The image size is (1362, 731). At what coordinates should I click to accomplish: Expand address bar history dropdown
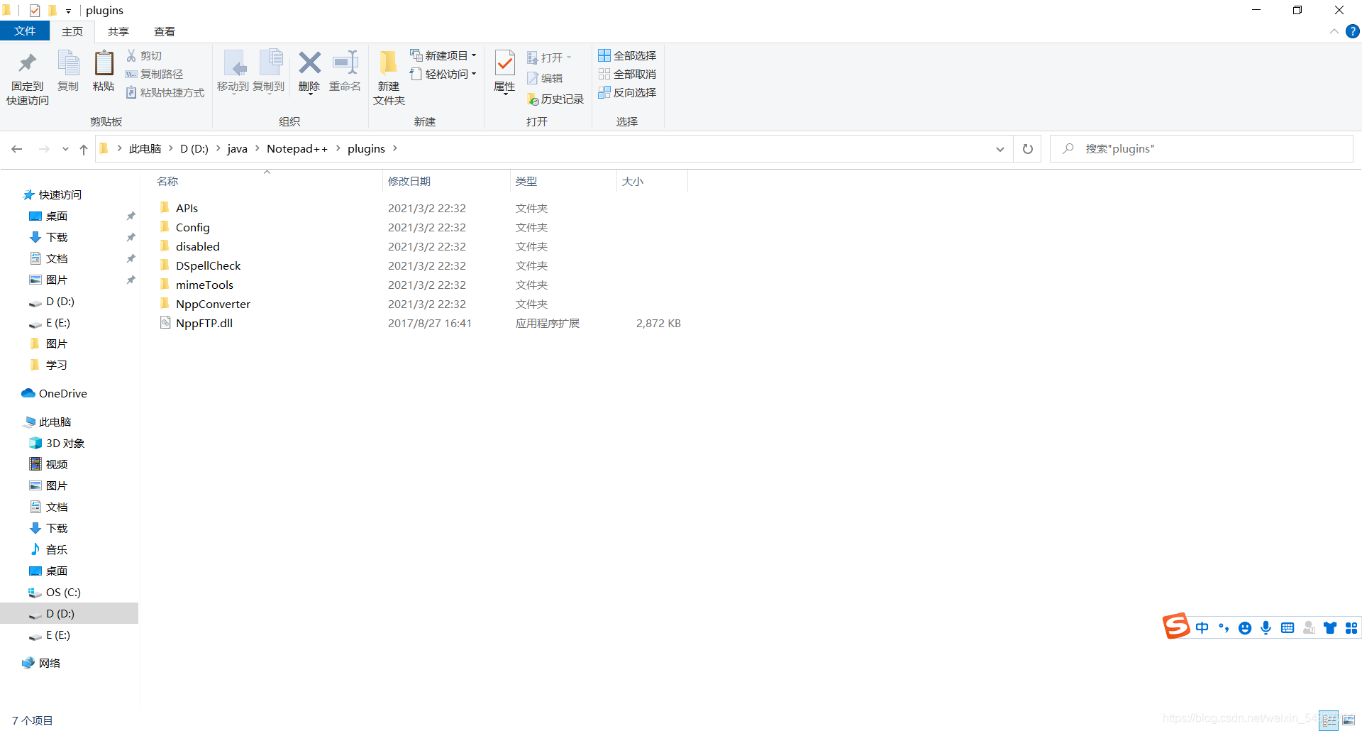click(1000, 149)
